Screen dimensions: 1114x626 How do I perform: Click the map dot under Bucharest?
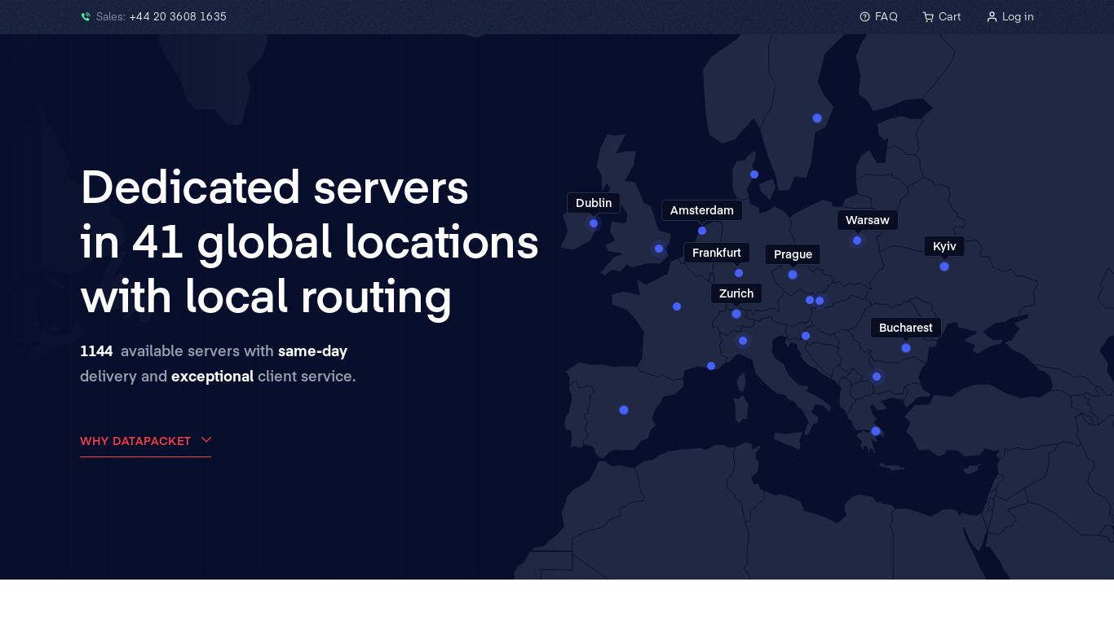(906, 348)
